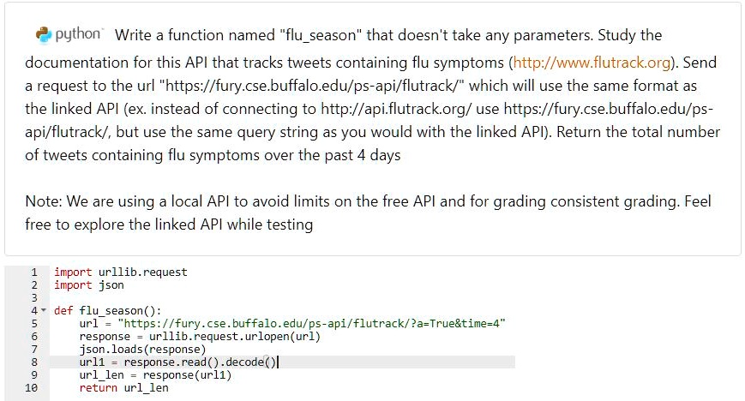Place cursor at json.loads(response) line
745x401 pixels.
click(x=142, y=350)
